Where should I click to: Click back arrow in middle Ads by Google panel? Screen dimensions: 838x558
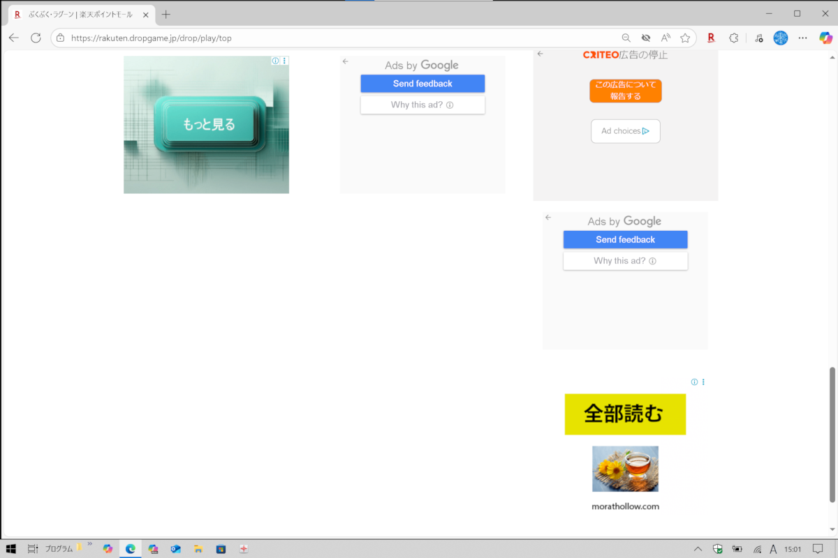point(345,61)
